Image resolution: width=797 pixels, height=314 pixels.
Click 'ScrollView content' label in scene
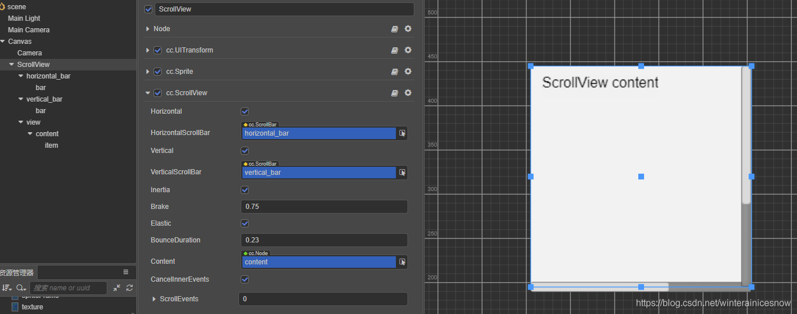[x=600, y=83]
